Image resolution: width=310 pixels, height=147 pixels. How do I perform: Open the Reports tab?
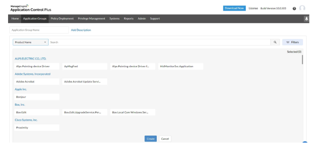click(x=129, y=19)
